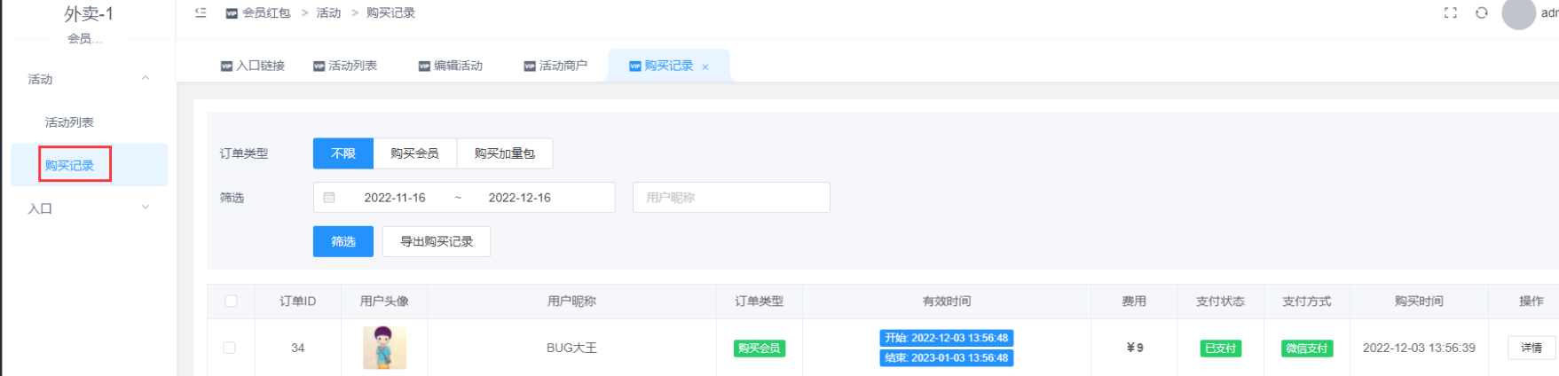Click 导出购买记录 export button

tap(437, 241)
